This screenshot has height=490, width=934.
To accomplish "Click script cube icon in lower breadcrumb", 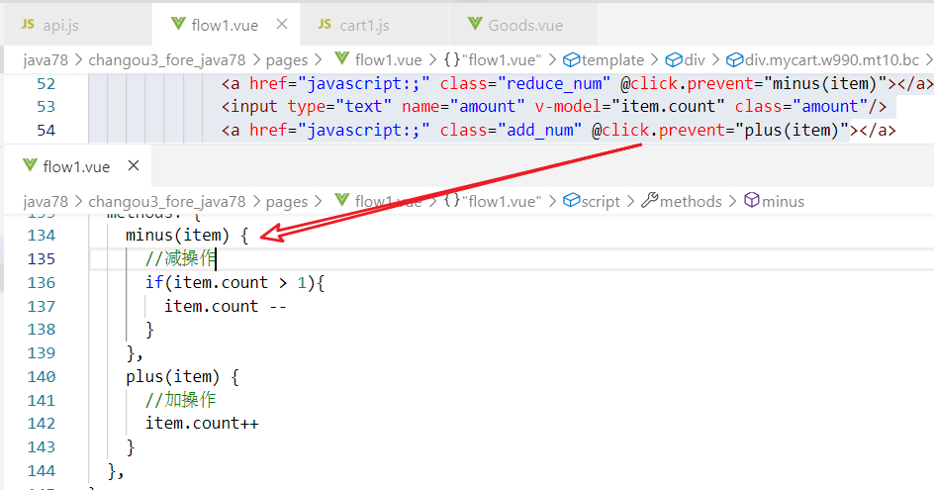I will click(x=571, y=200).
